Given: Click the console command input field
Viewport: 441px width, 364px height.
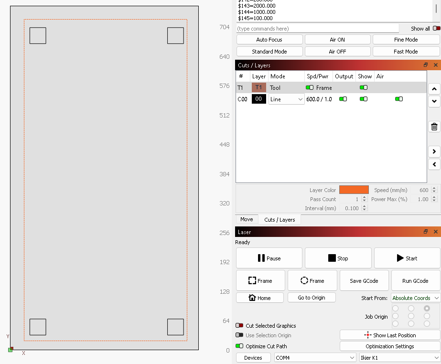Looking at the screenshot, I should pos(317,29).
